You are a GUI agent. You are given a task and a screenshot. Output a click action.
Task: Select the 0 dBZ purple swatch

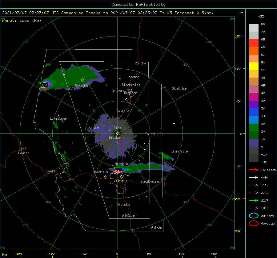(x=254, y=143)
